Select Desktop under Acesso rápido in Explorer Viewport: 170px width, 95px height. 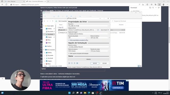pyautogui.click(x=49, y=29)
